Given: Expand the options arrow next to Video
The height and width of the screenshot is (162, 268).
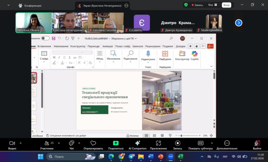Looking at the screenshot, I should click(x=21, y=143).
